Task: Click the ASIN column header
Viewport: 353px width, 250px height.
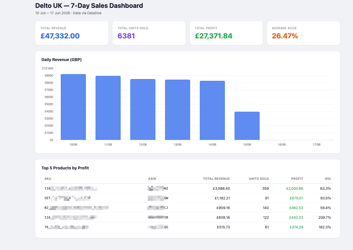Action: point(152,179)
